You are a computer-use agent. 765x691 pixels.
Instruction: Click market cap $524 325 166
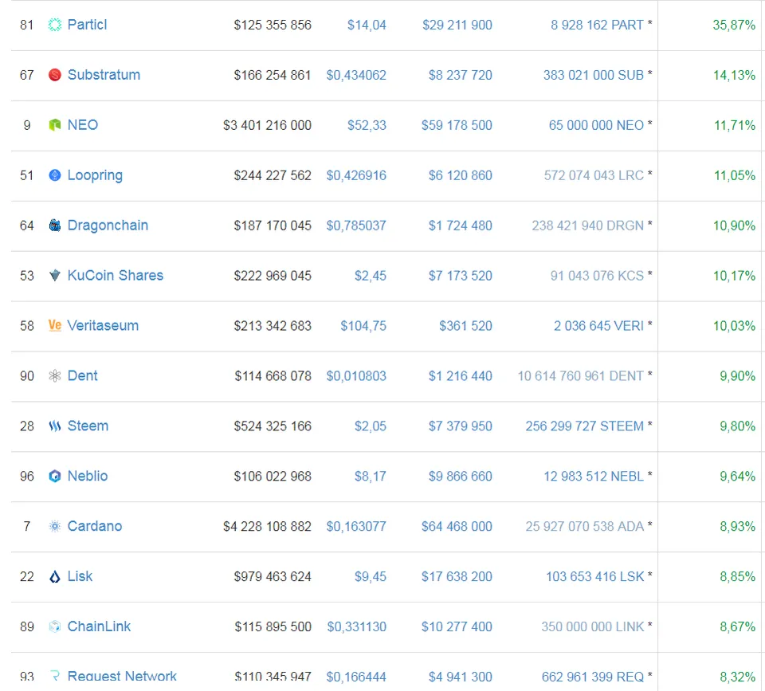(273, 426)
